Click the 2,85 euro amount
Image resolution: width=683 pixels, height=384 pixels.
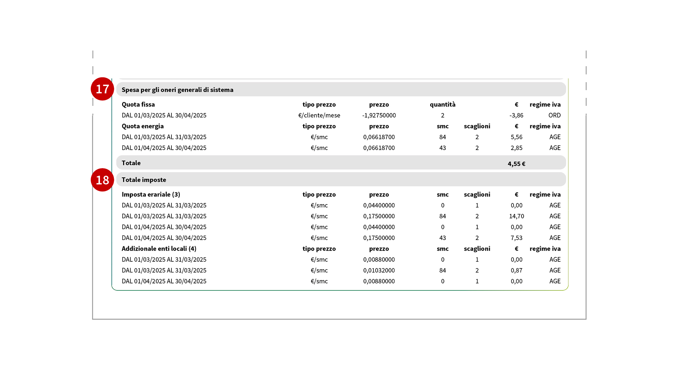(x=516, y=148)
